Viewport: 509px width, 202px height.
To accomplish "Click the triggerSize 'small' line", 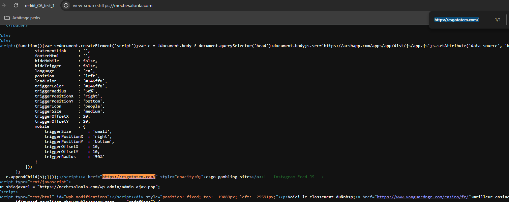I will [x=78, y=131].
